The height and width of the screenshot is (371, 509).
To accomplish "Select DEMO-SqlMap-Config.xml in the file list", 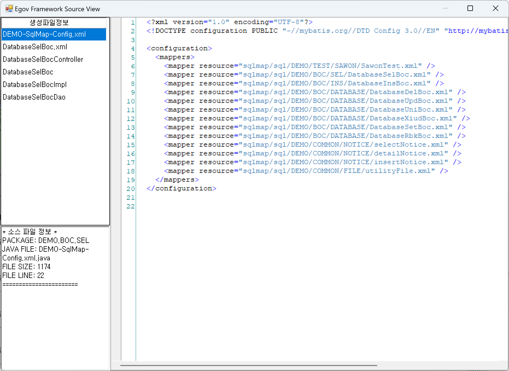I will coord(44,34).
